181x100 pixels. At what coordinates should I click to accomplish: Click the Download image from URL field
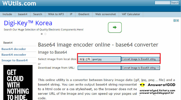(x=99, y=68)
